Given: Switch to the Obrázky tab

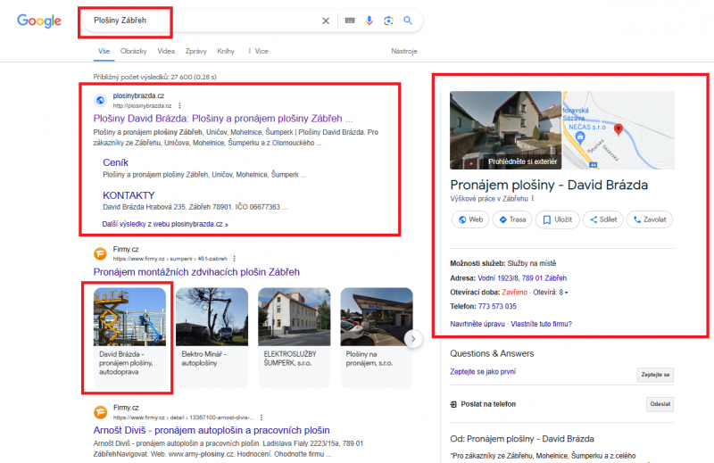Looking at the screenshot, I should [133, 51].
